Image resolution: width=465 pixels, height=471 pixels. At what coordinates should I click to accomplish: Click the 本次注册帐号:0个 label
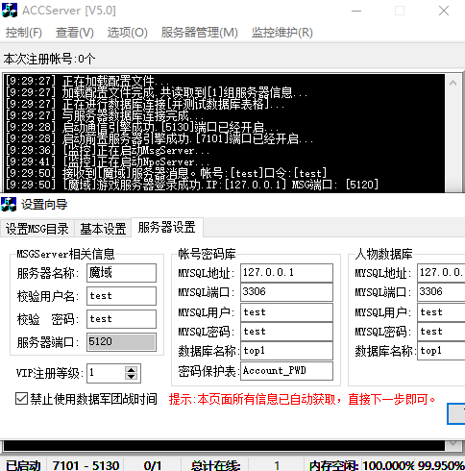click(50, 59)
